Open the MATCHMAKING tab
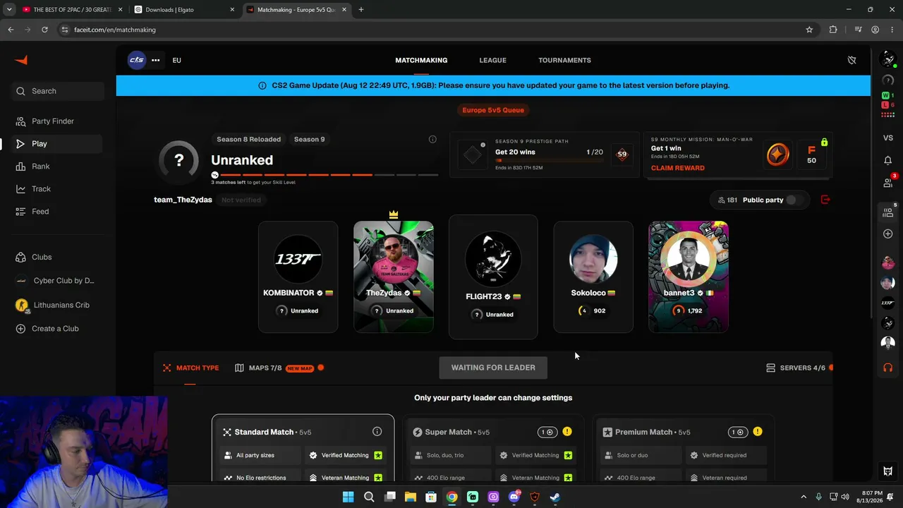 point(421,60)
